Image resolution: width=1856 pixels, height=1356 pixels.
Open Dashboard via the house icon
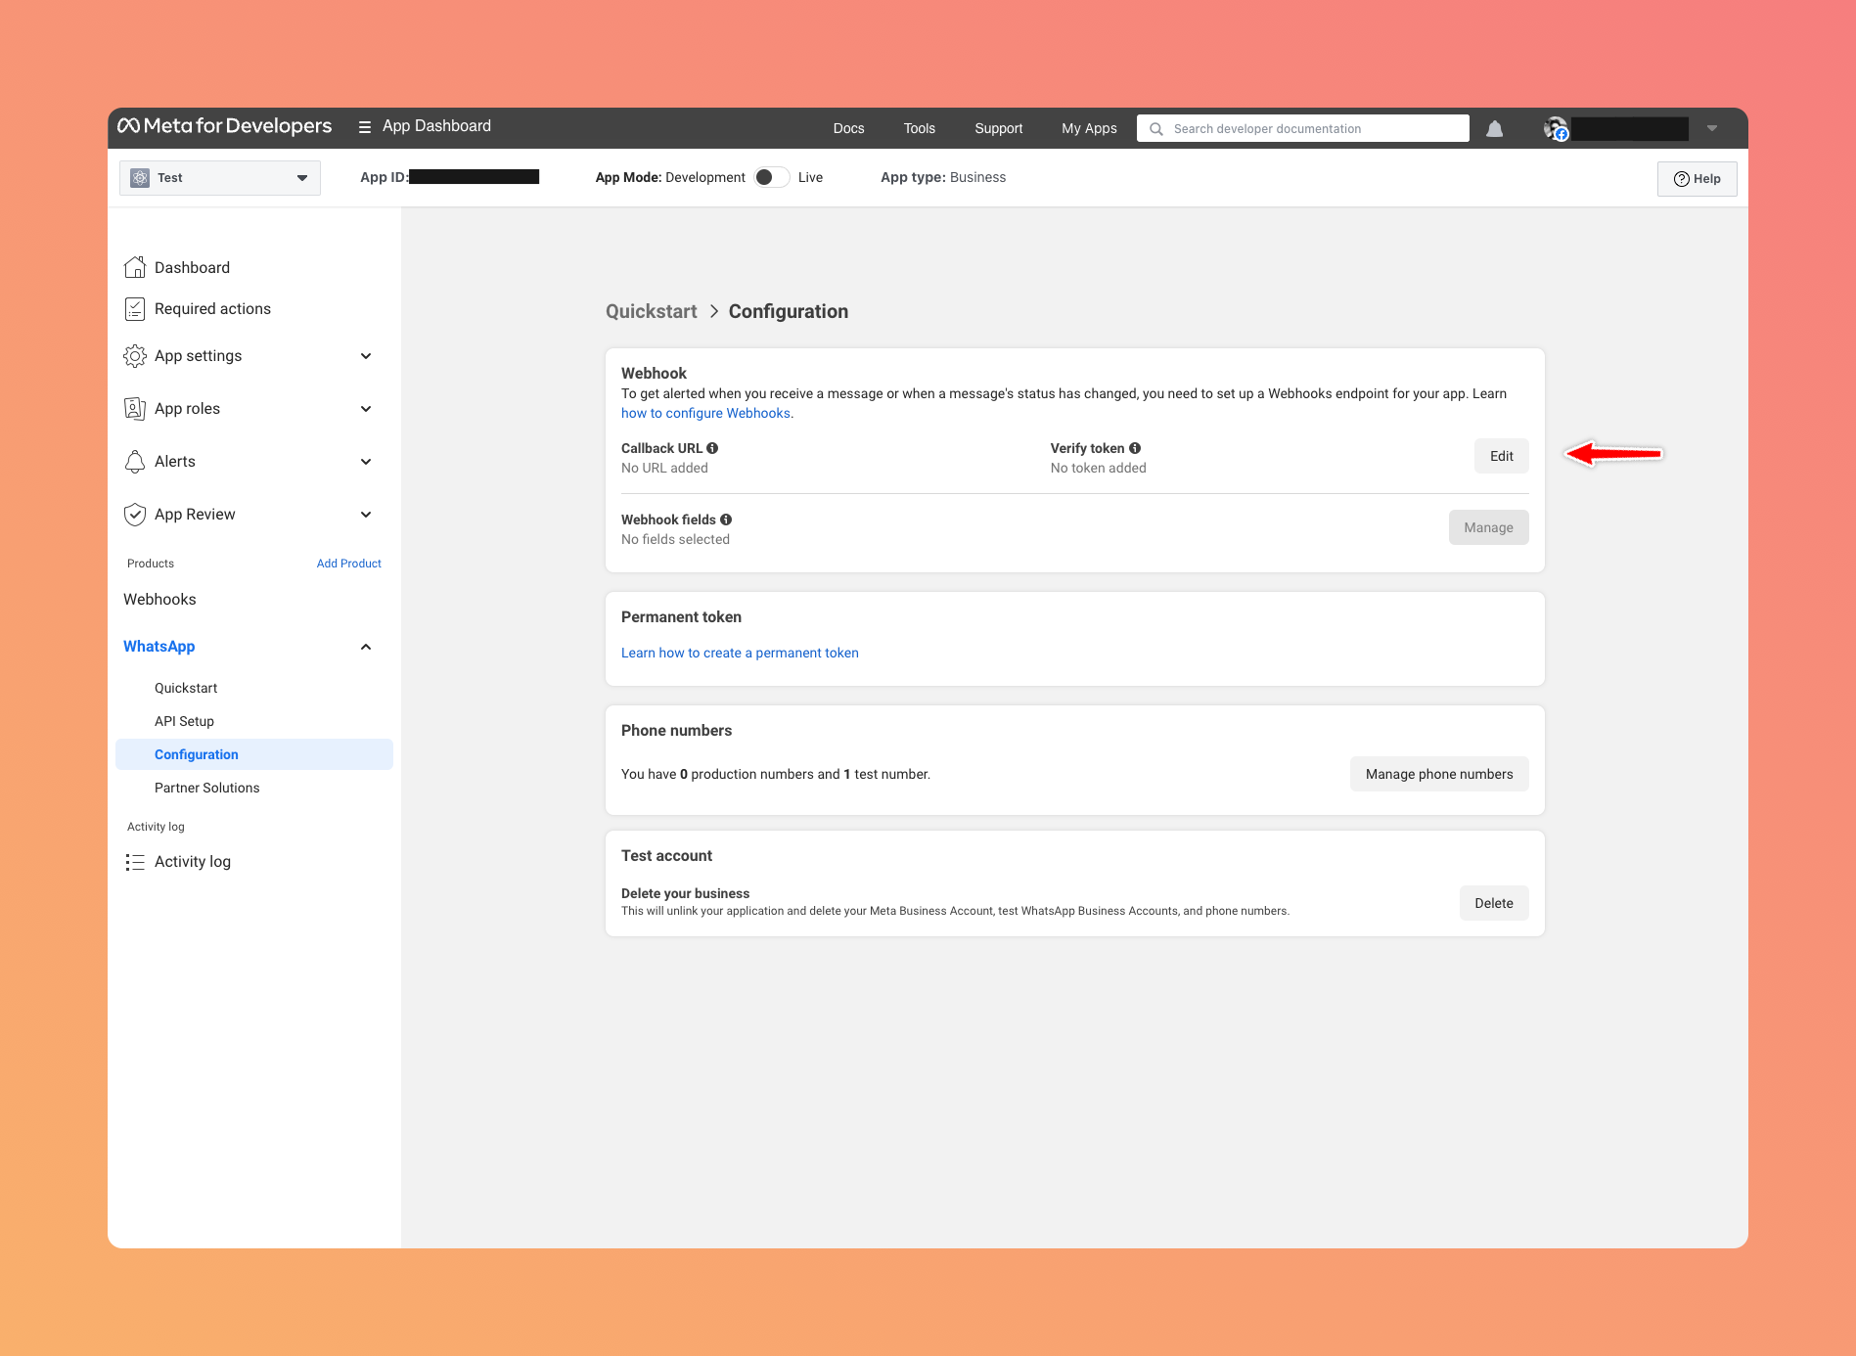135,267
